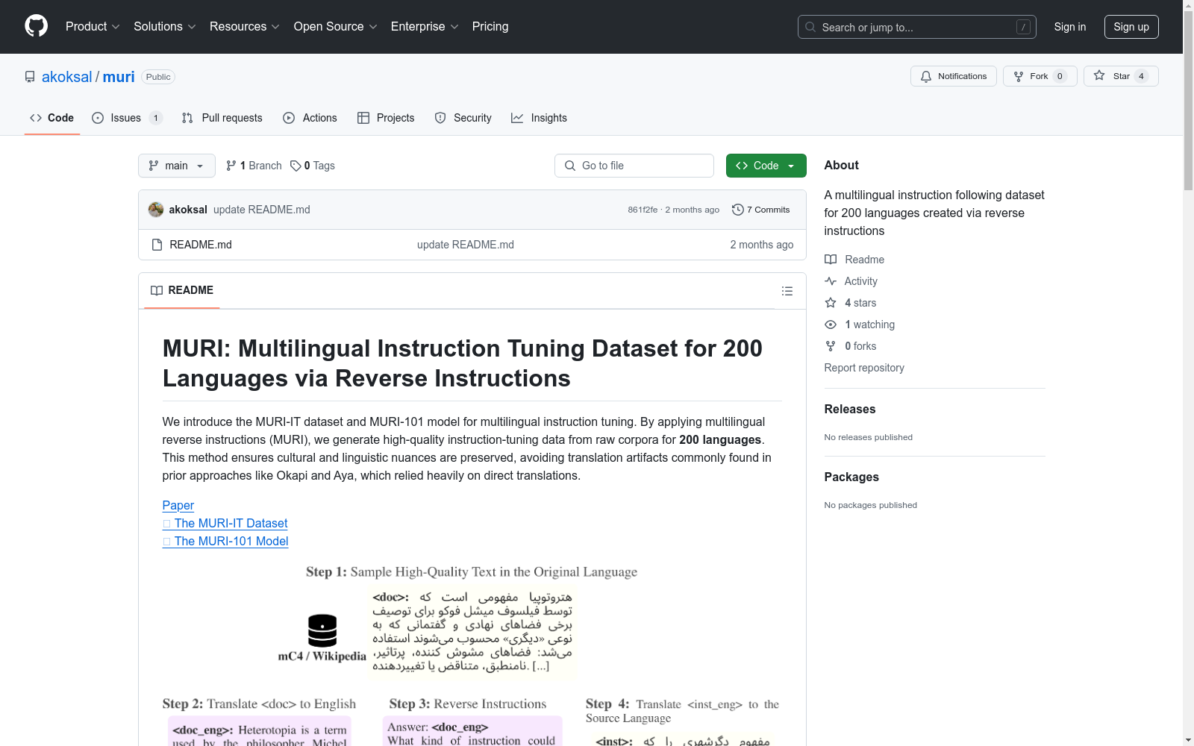This screenshot has width=1194, height=746.
Task: Click the Notifications bell button
Action: (953, 76)
